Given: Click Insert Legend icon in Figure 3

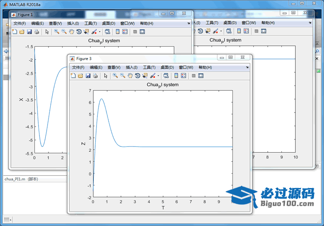Looking at the screenshot, I should point(184,75).
